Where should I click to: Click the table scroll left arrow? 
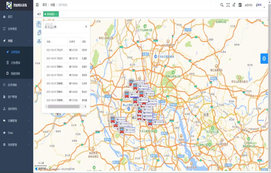[x=46, y=106]
